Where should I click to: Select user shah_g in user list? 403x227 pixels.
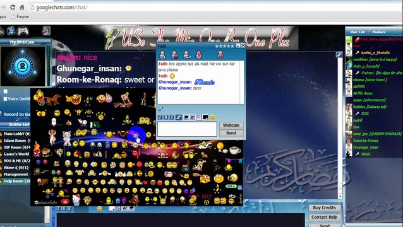(x=366, y=66)
